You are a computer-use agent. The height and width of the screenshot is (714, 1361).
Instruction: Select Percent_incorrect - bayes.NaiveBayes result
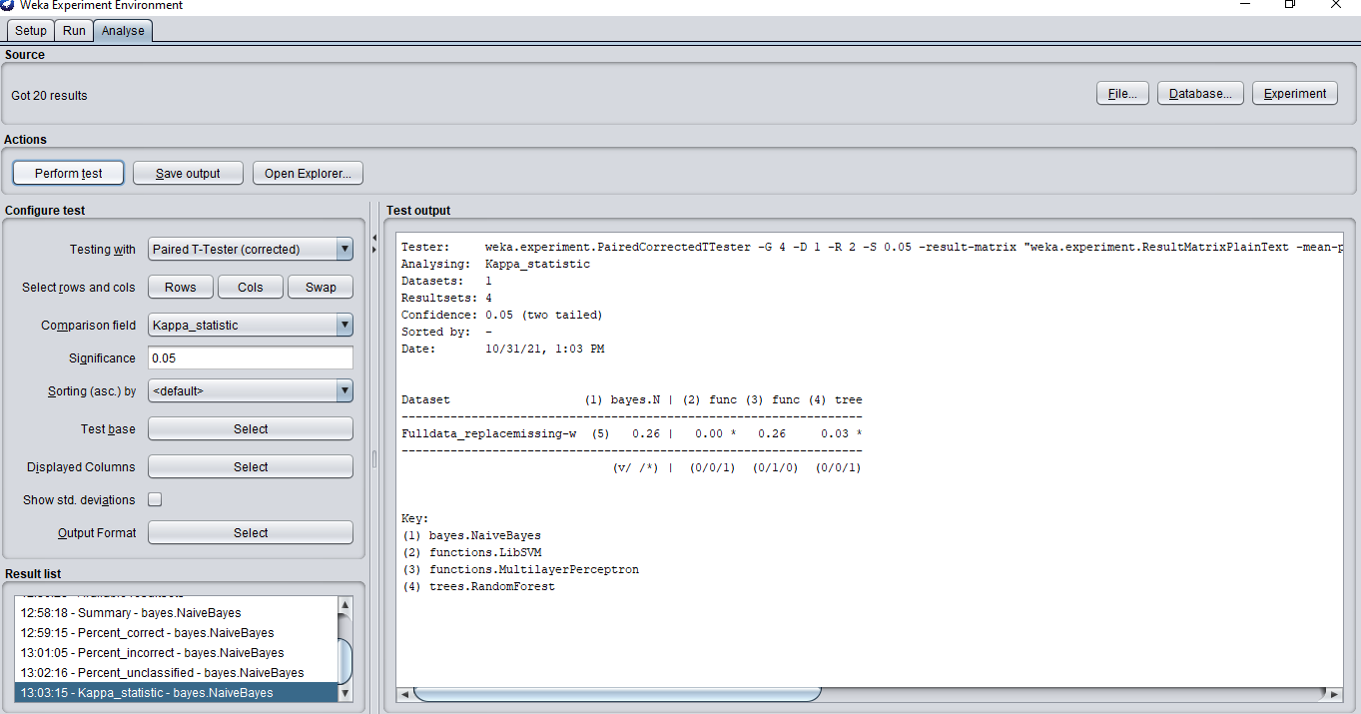(176, 653)
